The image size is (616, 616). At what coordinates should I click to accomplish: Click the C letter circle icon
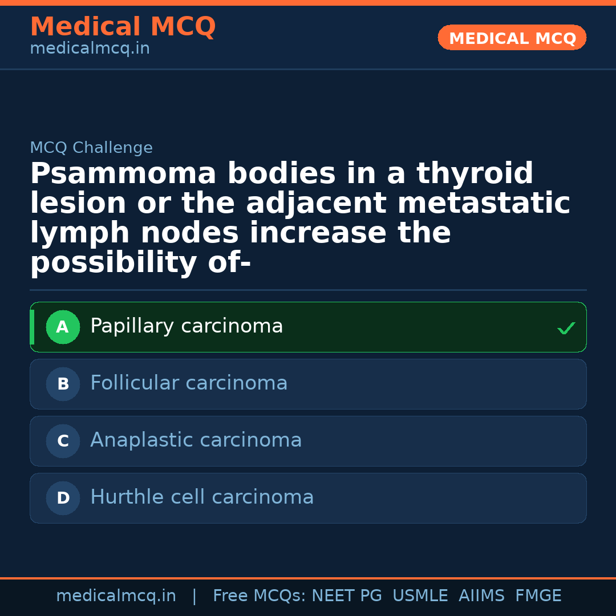[x=63, y=441]
